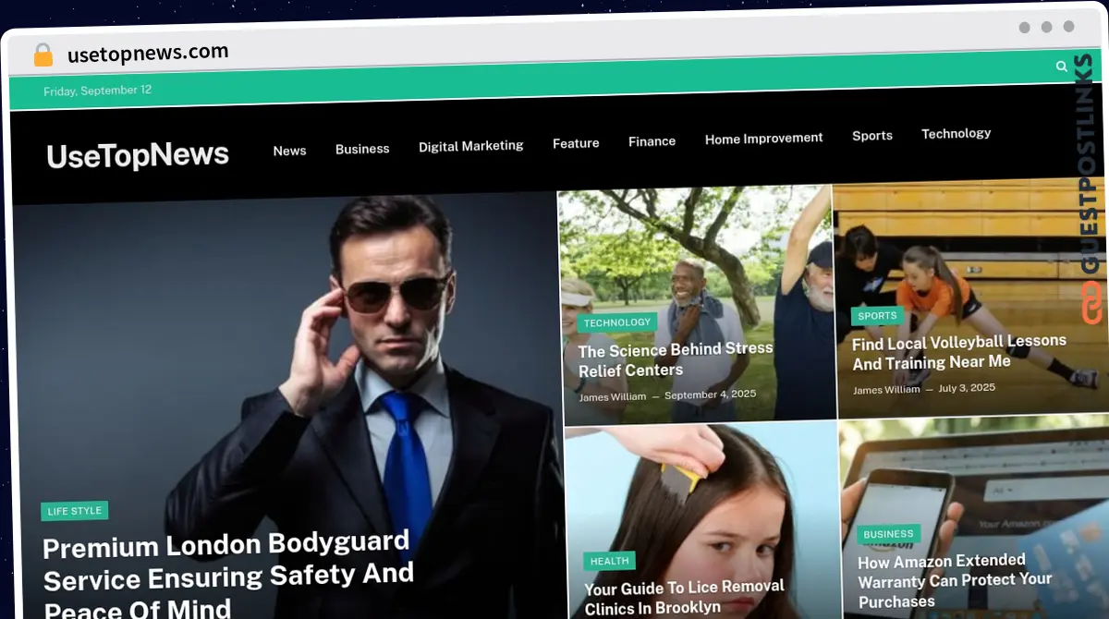Viewport: 1109px width, 619px height.
Task: Click the search magnifier icon
Action: pyautogui.click(x=1062, y=66)
